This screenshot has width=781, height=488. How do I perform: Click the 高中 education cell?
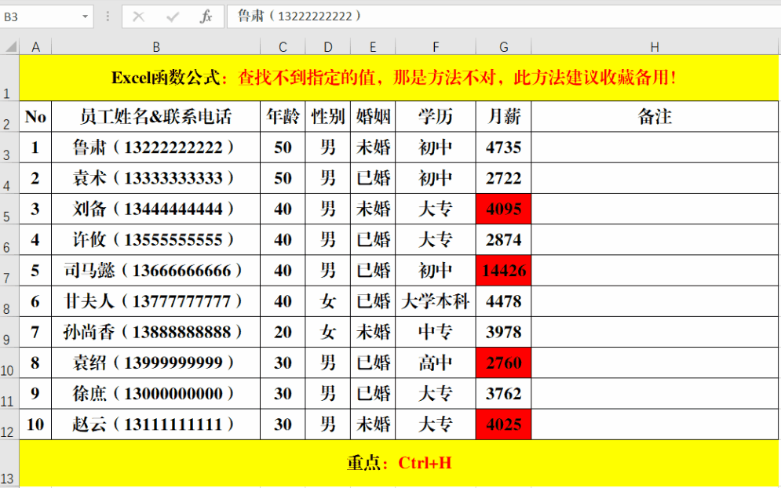(x=436, y=363)
